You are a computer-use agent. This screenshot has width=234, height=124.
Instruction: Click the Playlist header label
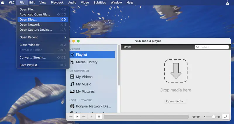(x=127, y=47)
